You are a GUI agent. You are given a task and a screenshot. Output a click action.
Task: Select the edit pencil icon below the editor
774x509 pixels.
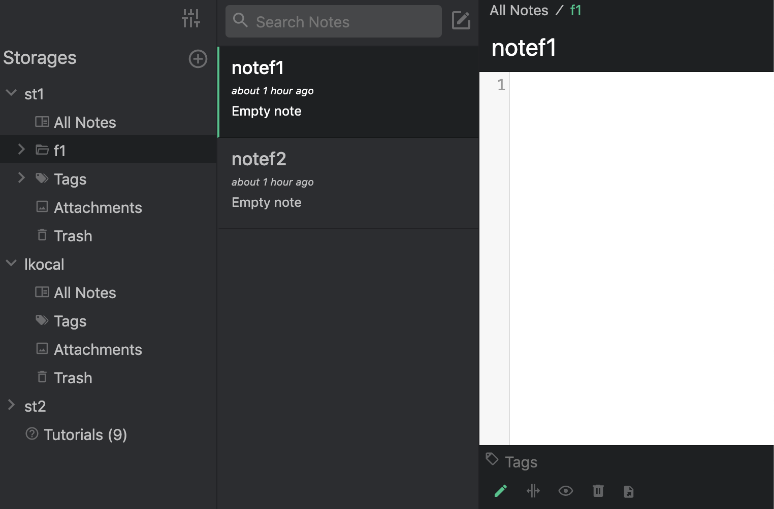[500, 491]
